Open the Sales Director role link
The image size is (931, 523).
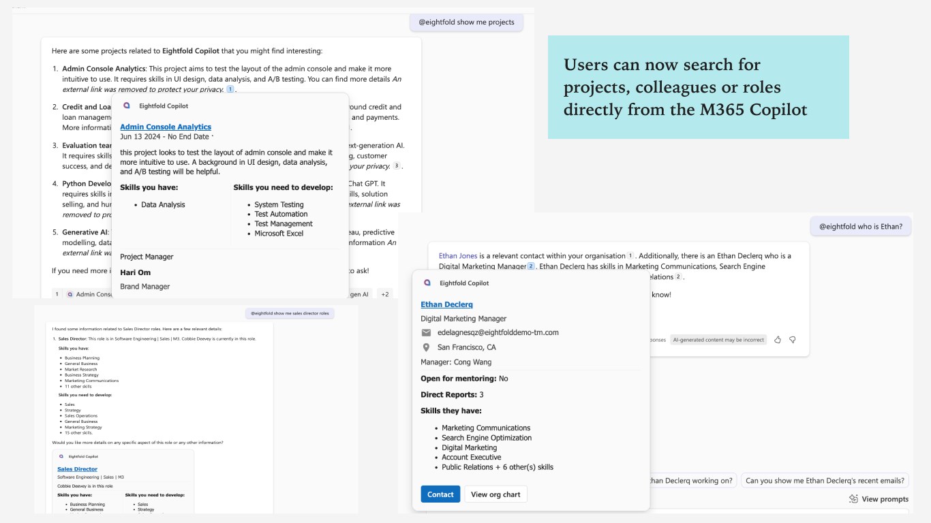point(77,469)
